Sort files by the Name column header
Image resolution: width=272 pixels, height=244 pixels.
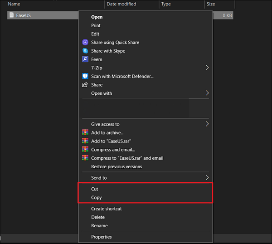[14, 4]
